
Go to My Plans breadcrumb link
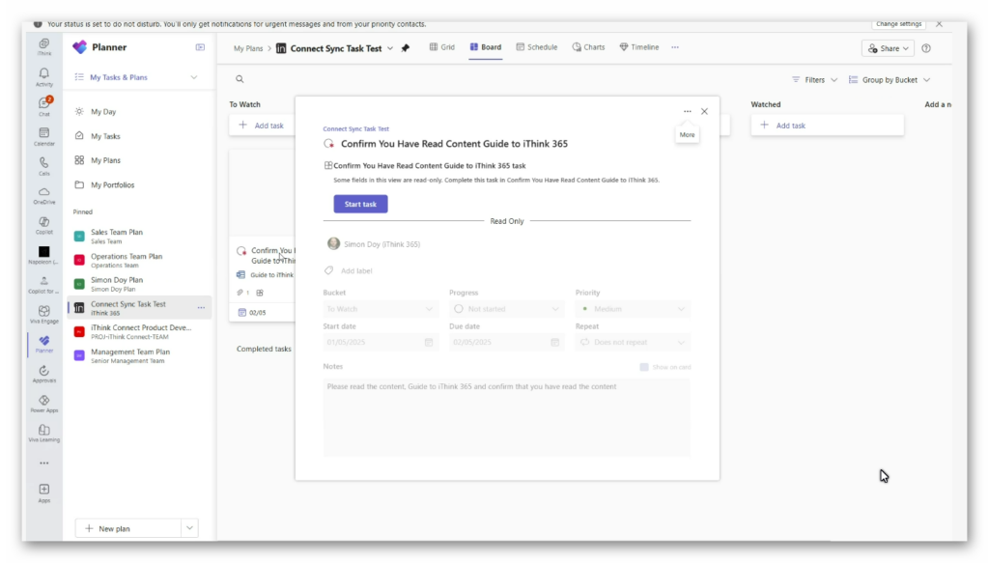click(248, 48)
